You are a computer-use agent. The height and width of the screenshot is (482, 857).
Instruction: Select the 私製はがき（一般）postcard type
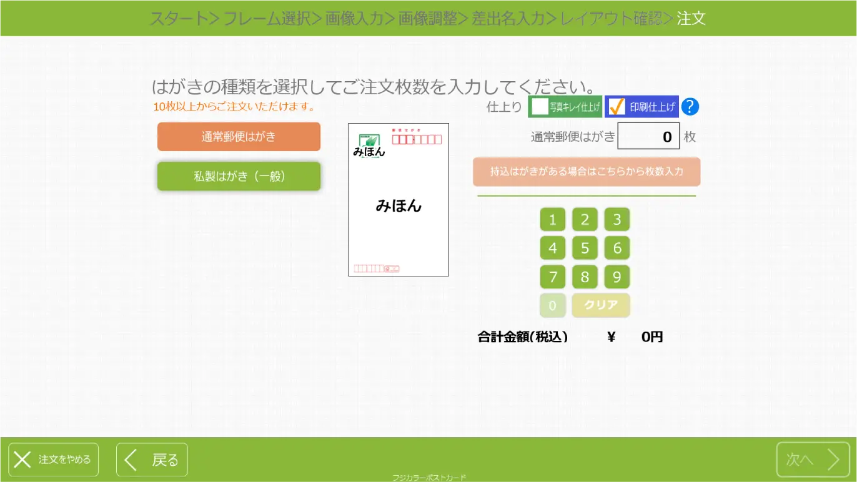[239, 176]
